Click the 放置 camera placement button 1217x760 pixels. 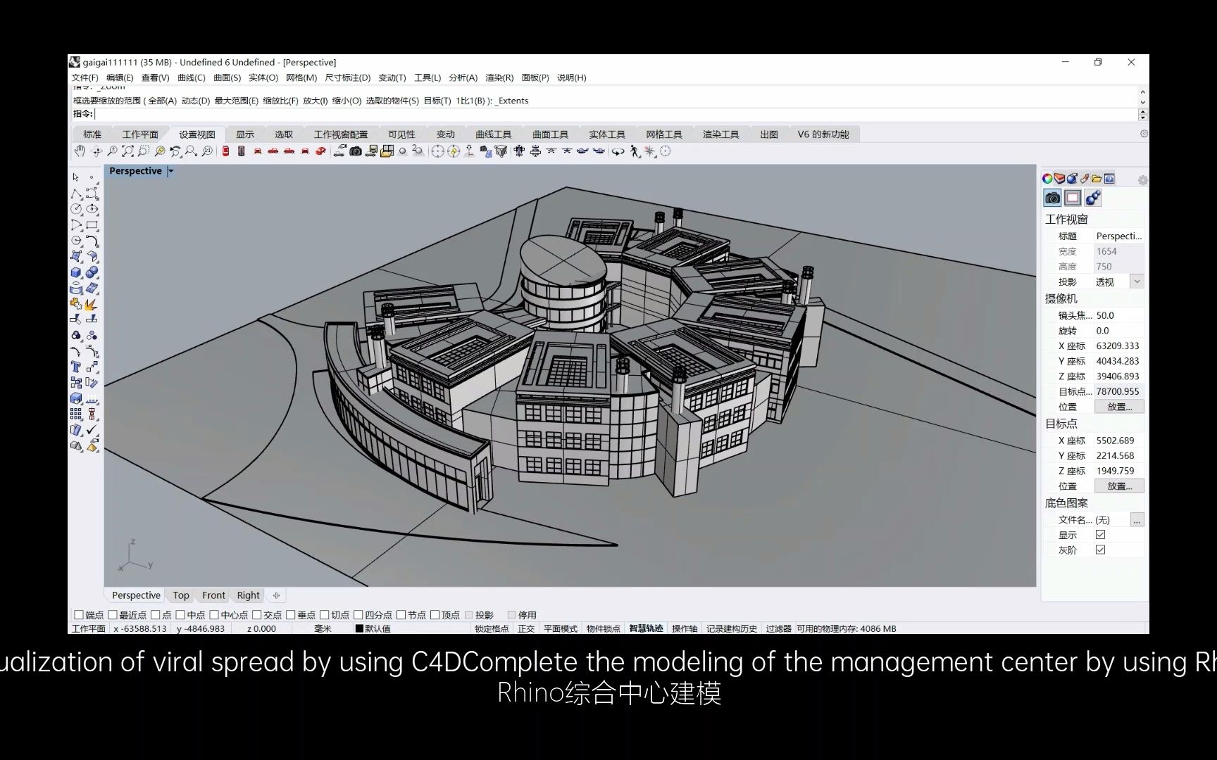click(1118, 406)
